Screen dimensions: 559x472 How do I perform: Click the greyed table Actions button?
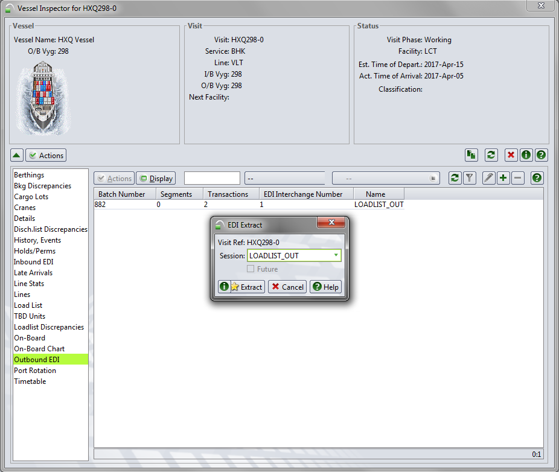114,178
